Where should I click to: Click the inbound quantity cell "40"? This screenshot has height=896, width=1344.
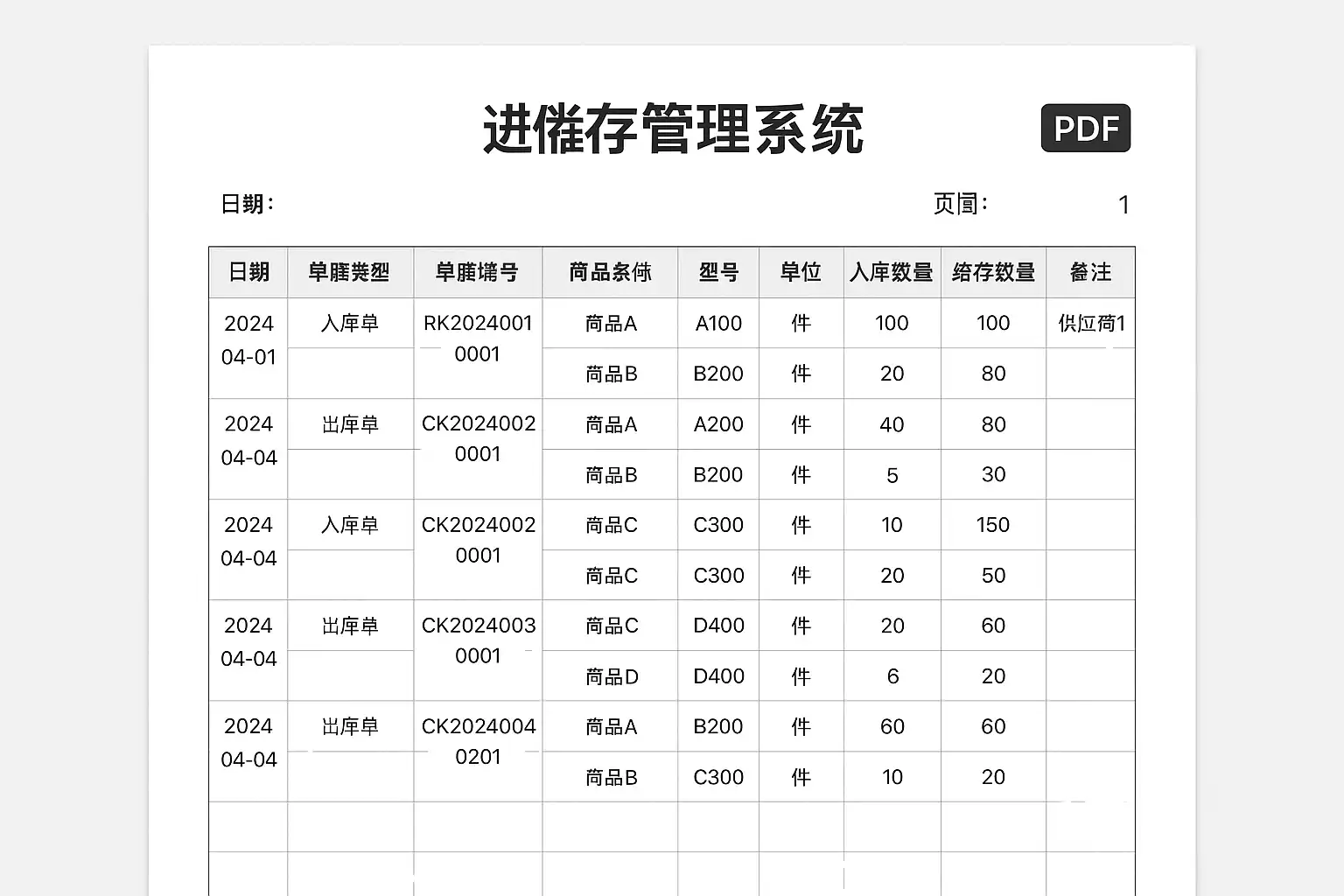892,424
